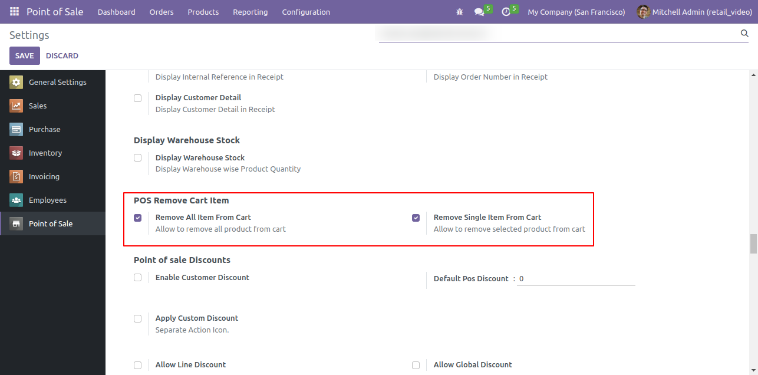Click the scrollbar up arrow
This screenshot has width=758, height=375.
pyautogui.click(x=753, y=75)
